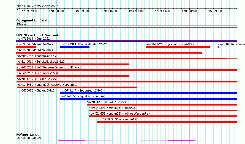The height and width of the screenshot is (144, 245).
Task: Click the red esv2668232 variant bar
Action: click(127, 70)
